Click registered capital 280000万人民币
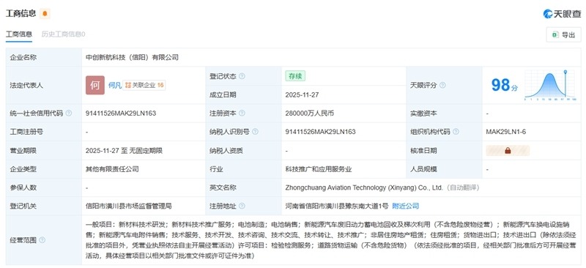586x268 pixels. pyautogui.click(x=309, y=113)
